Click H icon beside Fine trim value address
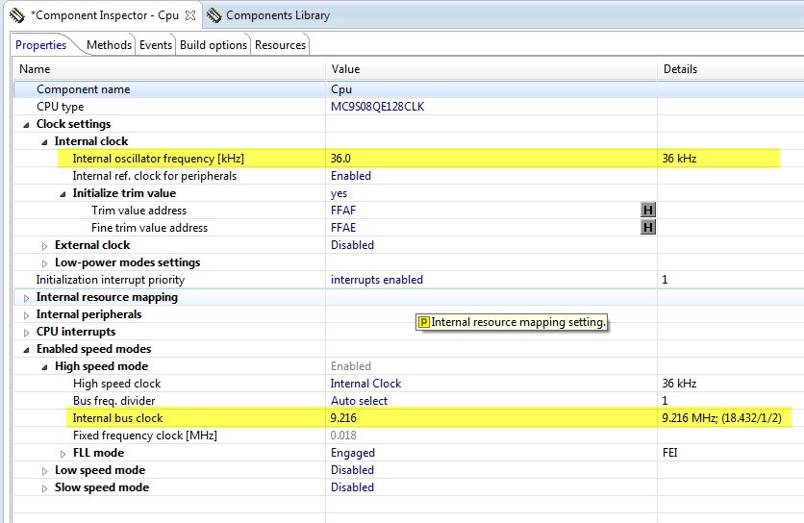This screenshot has width=804, height=523. [x=648, y=228]
